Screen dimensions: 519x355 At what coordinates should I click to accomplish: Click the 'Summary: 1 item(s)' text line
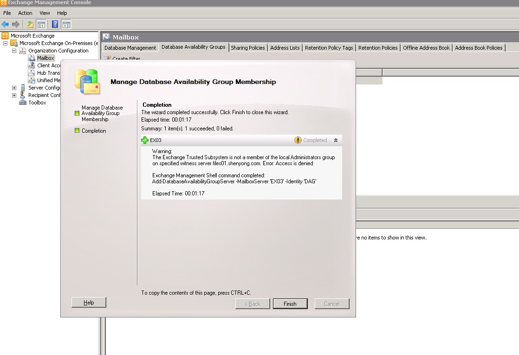187,129
